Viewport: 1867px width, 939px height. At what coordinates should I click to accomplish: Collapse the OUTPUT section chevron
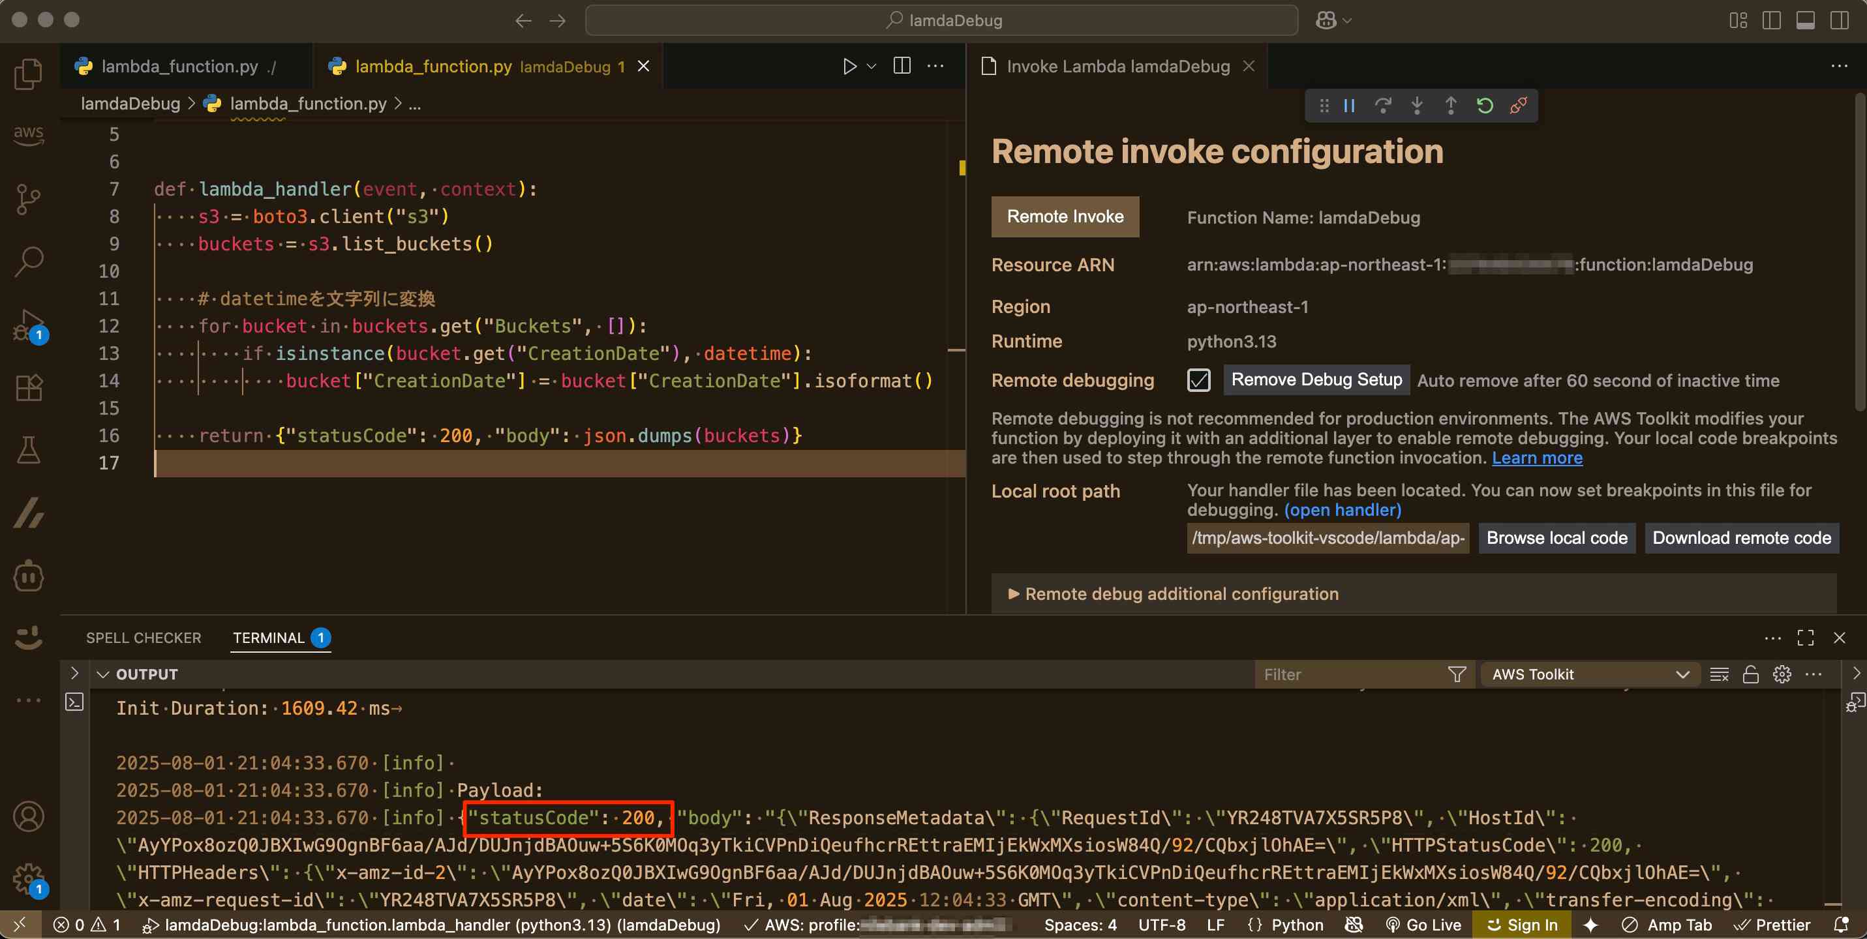tap(103, 674)
